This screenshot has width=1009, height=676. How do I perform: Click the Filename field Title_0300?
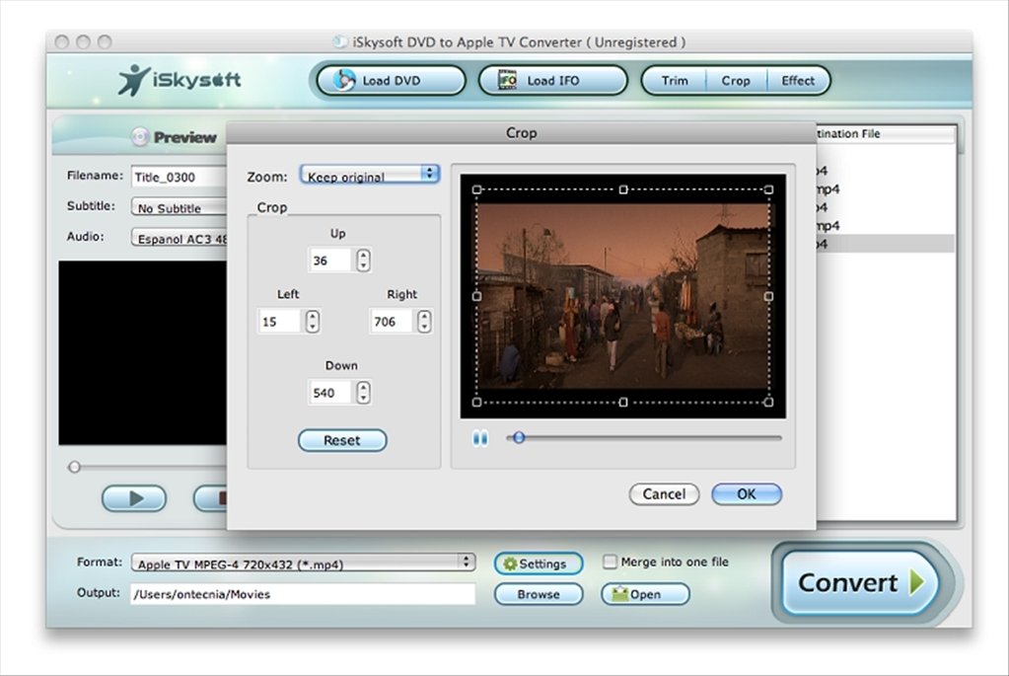[179, 177]
